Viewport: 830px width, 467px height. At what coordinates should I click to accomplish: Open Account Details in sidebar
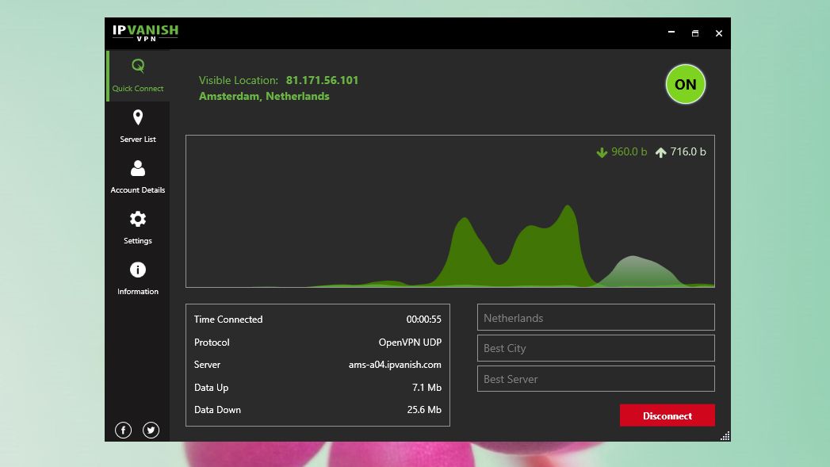coord(138,178)
